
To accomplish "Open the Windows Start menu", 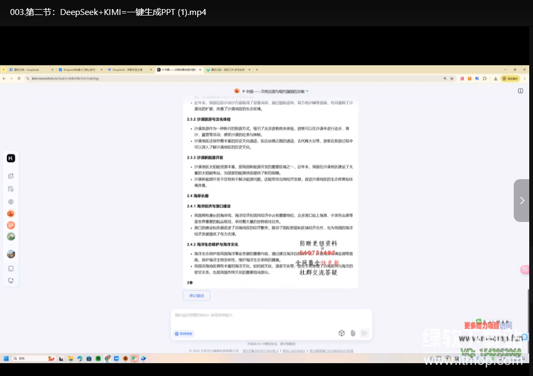I will coord(7,358).
